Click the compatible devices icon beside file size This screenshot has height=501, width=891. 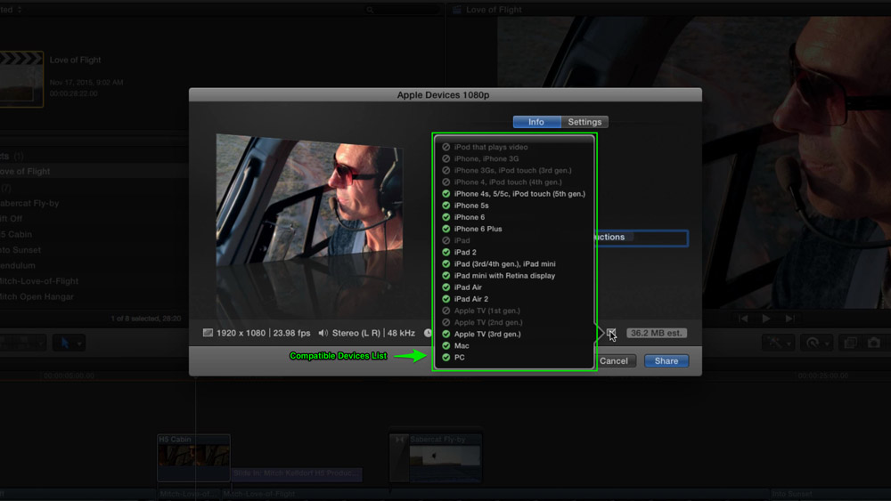click(x=610, y=333)
